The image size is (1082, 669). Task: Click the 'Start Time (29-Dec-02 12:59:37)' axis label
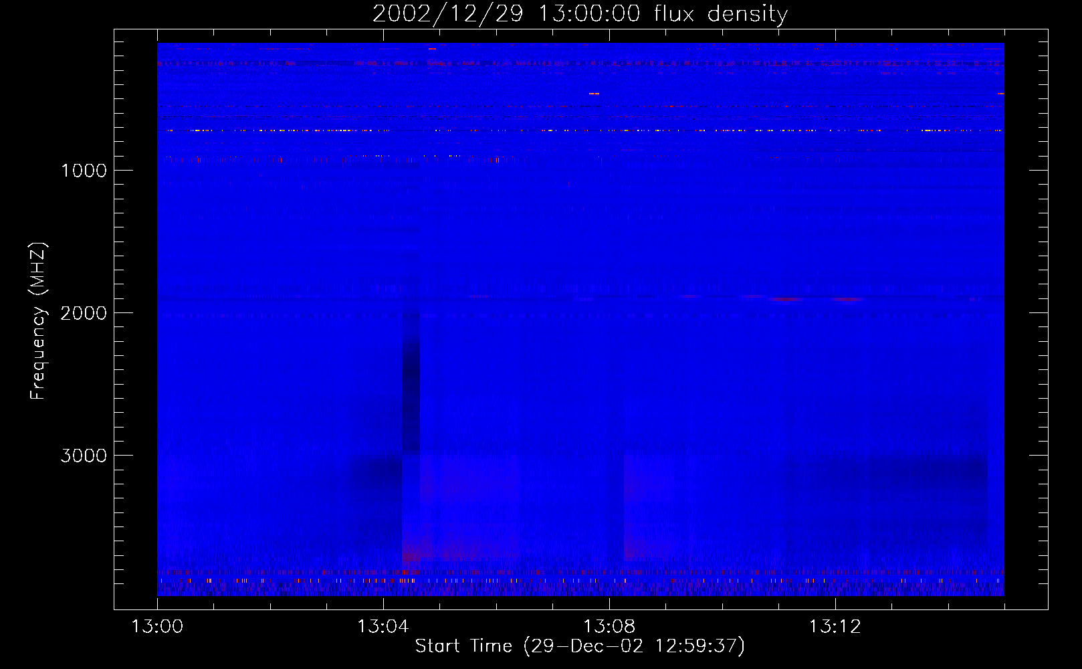coord(580,646)
